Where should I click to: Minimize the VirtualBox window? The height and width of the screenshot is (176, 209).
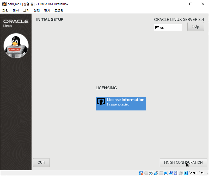pos(179,4)
